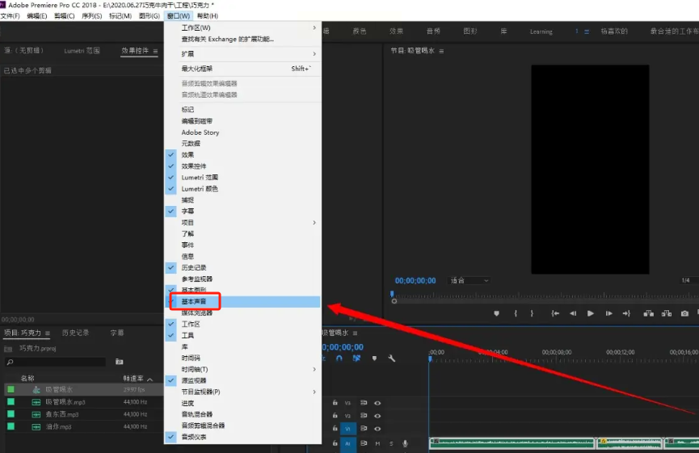This screenshot has width=699, height=453.
Task: Select the 油炸.mp3 audio clip icon
Action: pyautogui.click(x=36, y=426)
